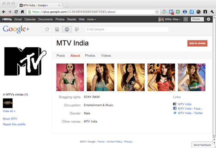Reload the page with refresh icon

click(x=16, y=12)
